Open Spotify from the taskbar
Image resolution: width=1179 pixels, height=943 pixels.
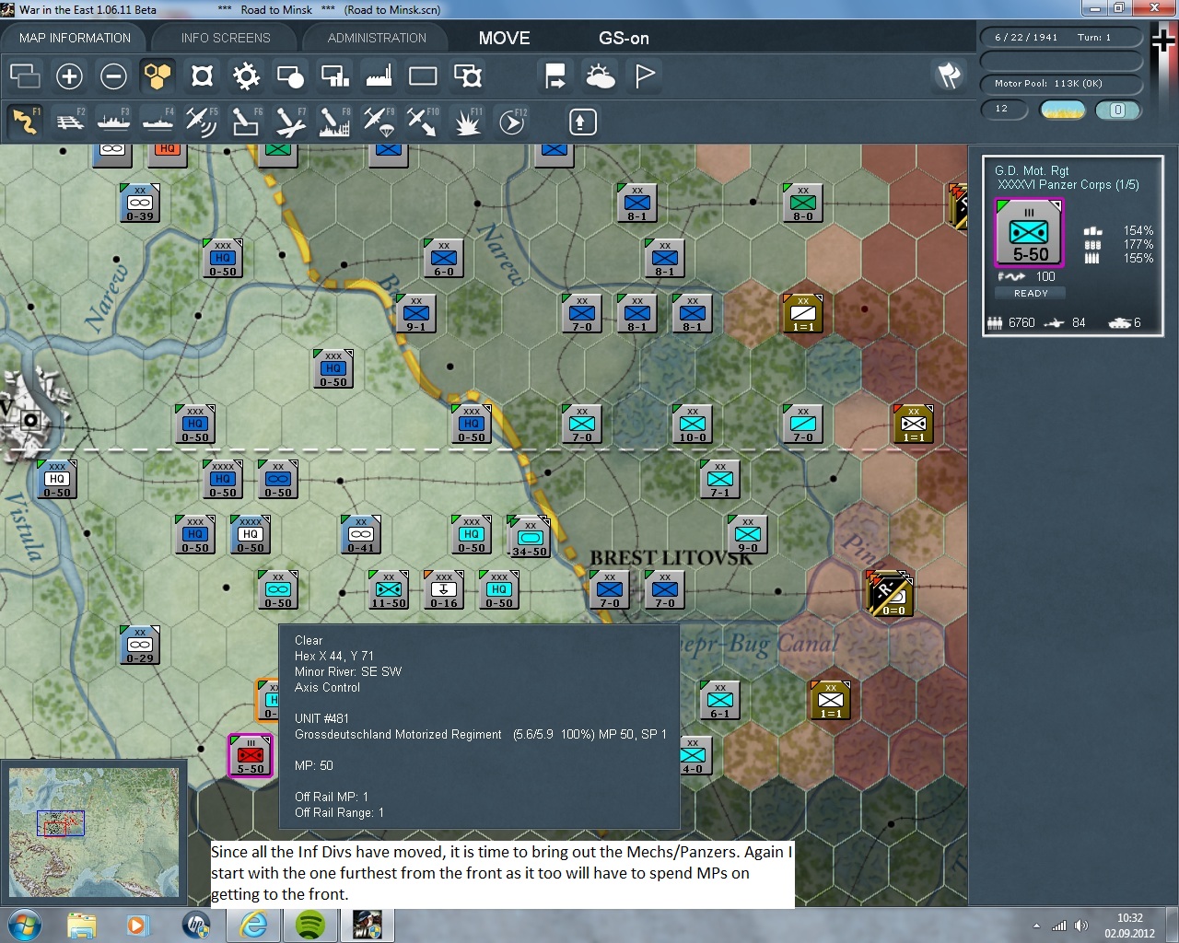pyautogui.click(x=310, y=925)
